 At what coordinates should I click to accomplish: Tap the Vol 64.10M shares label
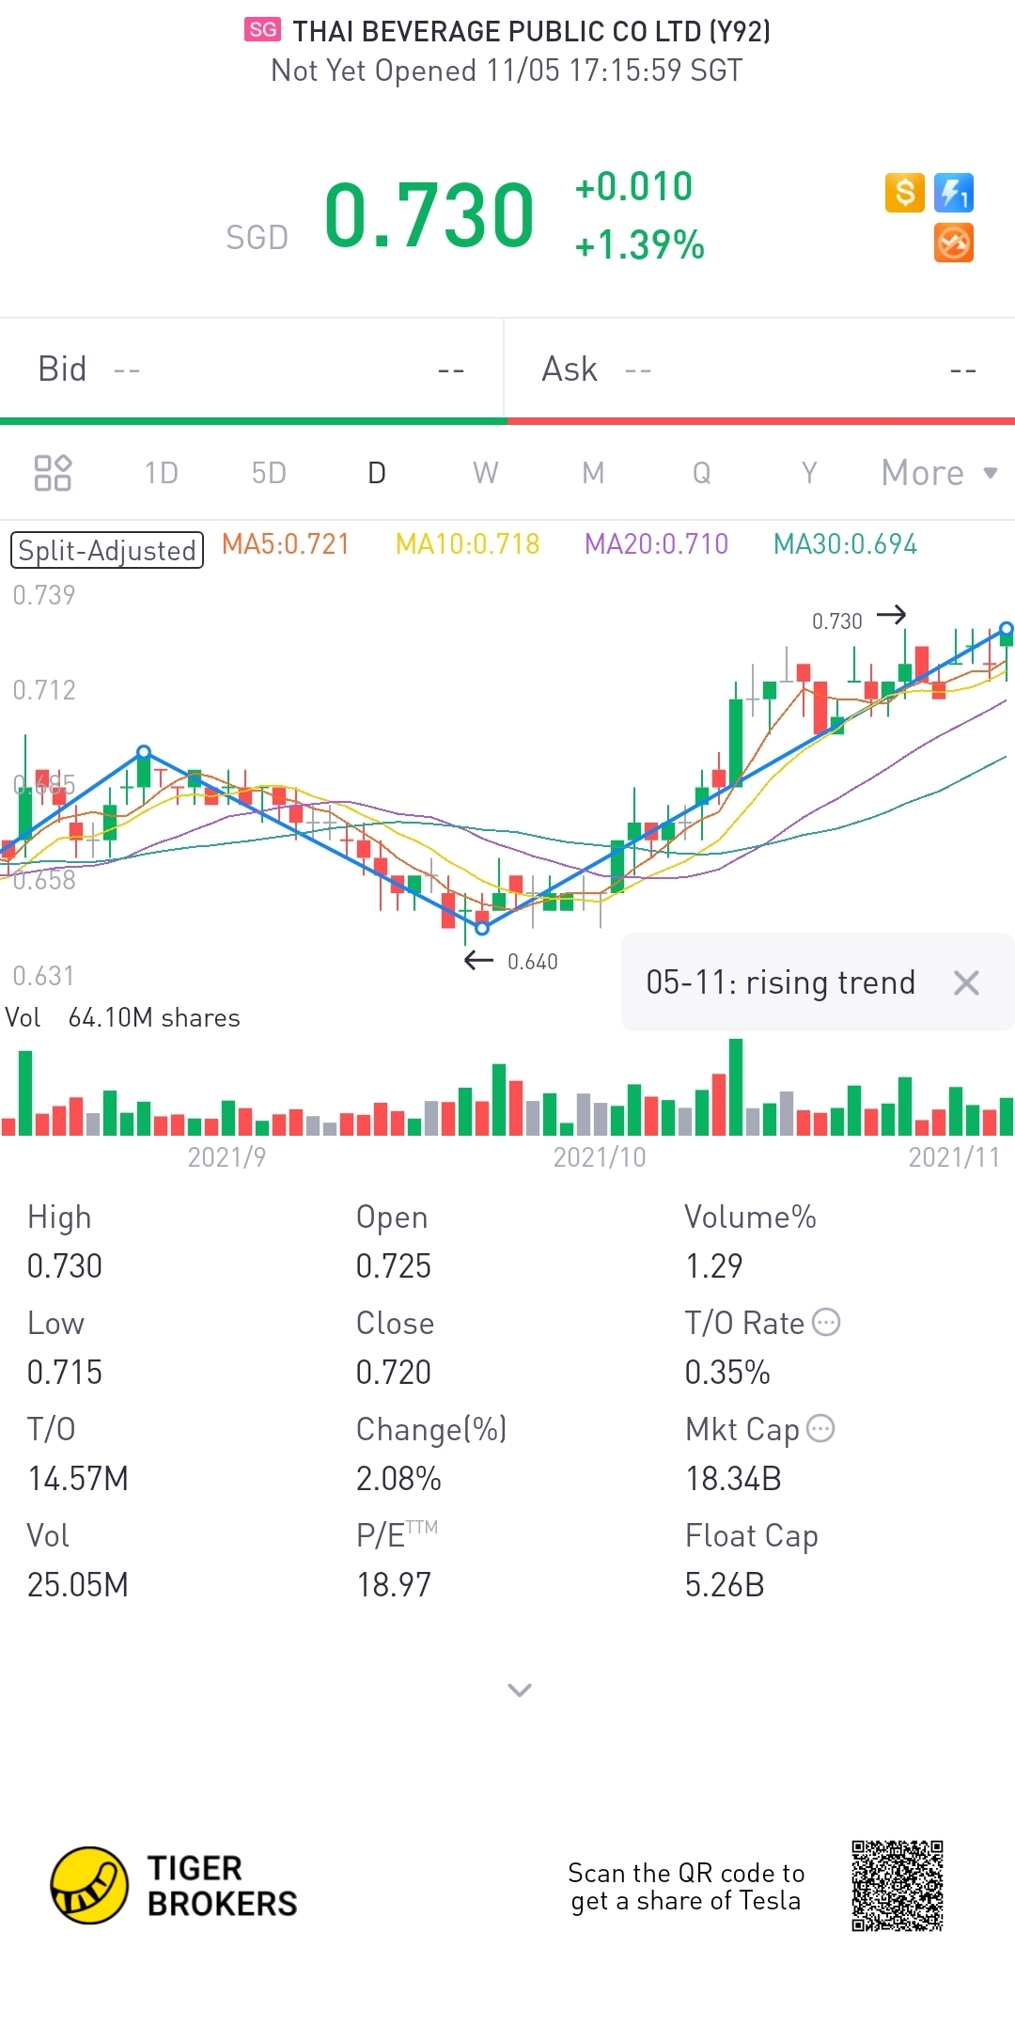(x=122, y=1017)
